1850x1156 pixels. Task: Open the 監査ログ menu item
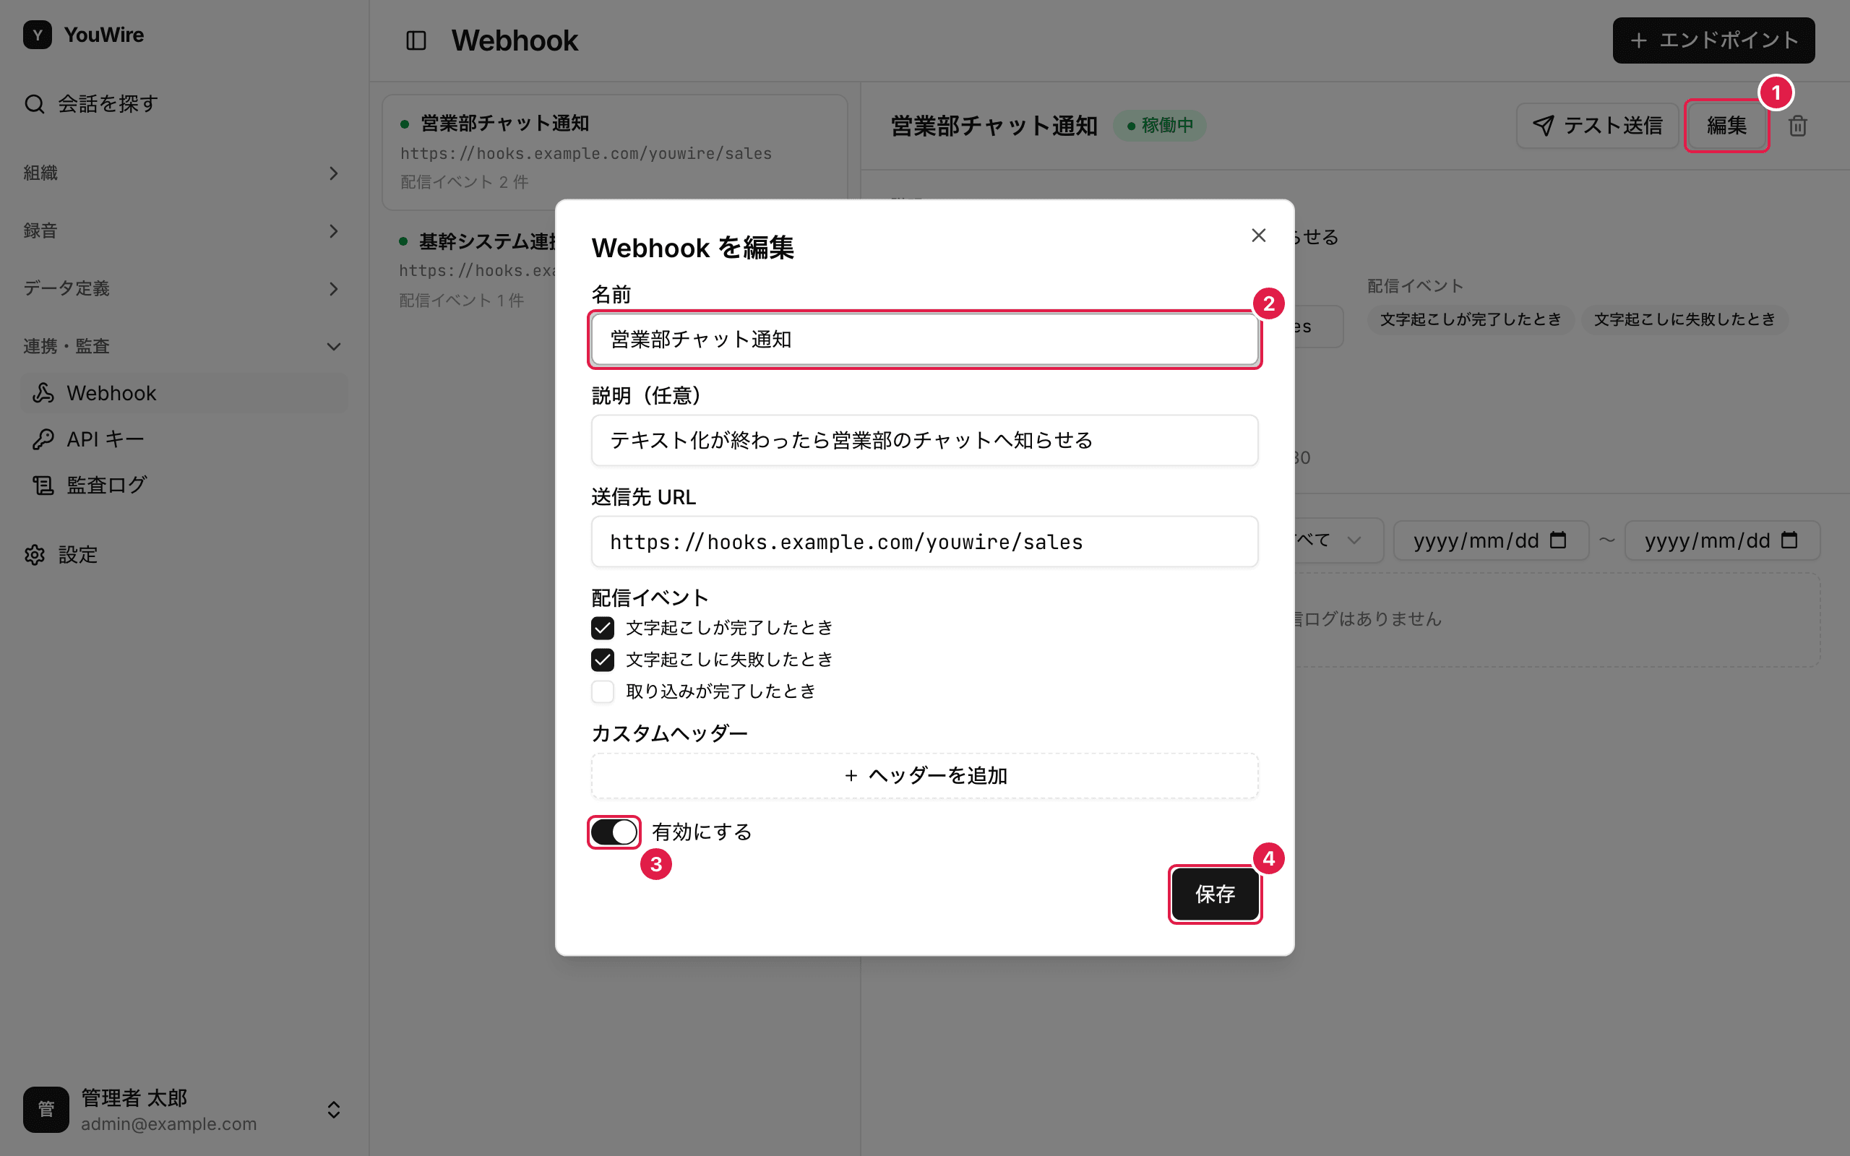(184, 485)
